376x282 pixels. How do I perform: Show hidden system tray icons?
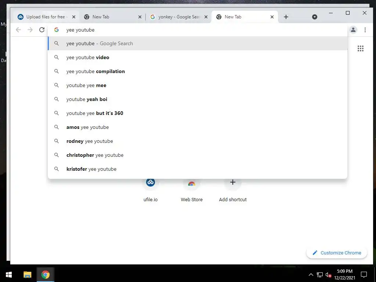[311, 275]
